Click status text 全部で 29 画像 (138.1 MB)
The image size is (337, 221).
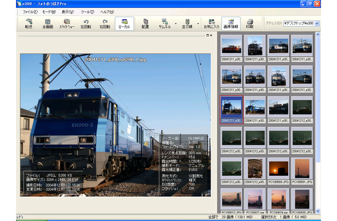tap(230, 217)
